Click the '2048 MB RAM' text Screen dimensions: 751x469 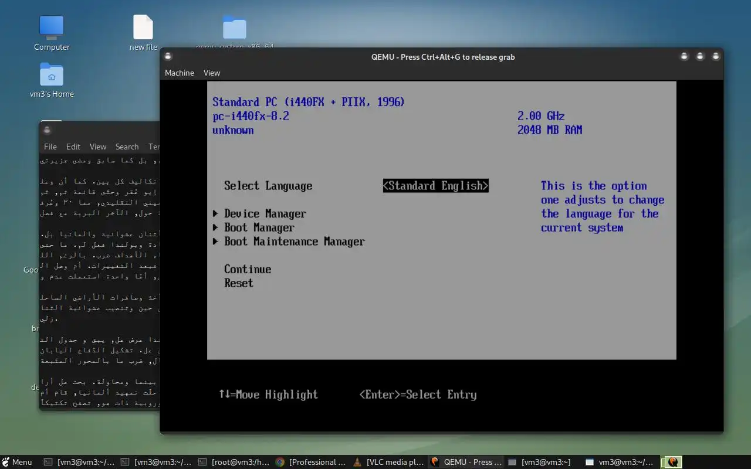[550, 130]
